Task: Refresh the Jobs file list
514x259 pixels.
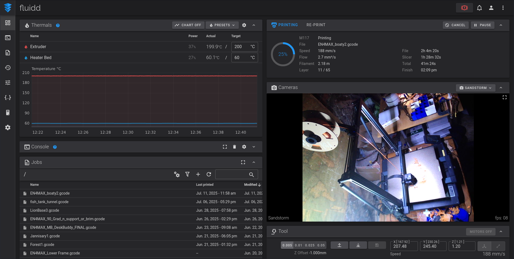Action: coord(209,174)
